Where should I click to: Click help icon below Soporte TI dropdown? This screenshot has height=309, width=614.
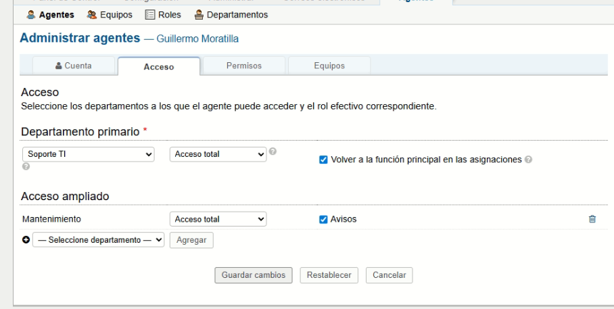pos(25,166)
